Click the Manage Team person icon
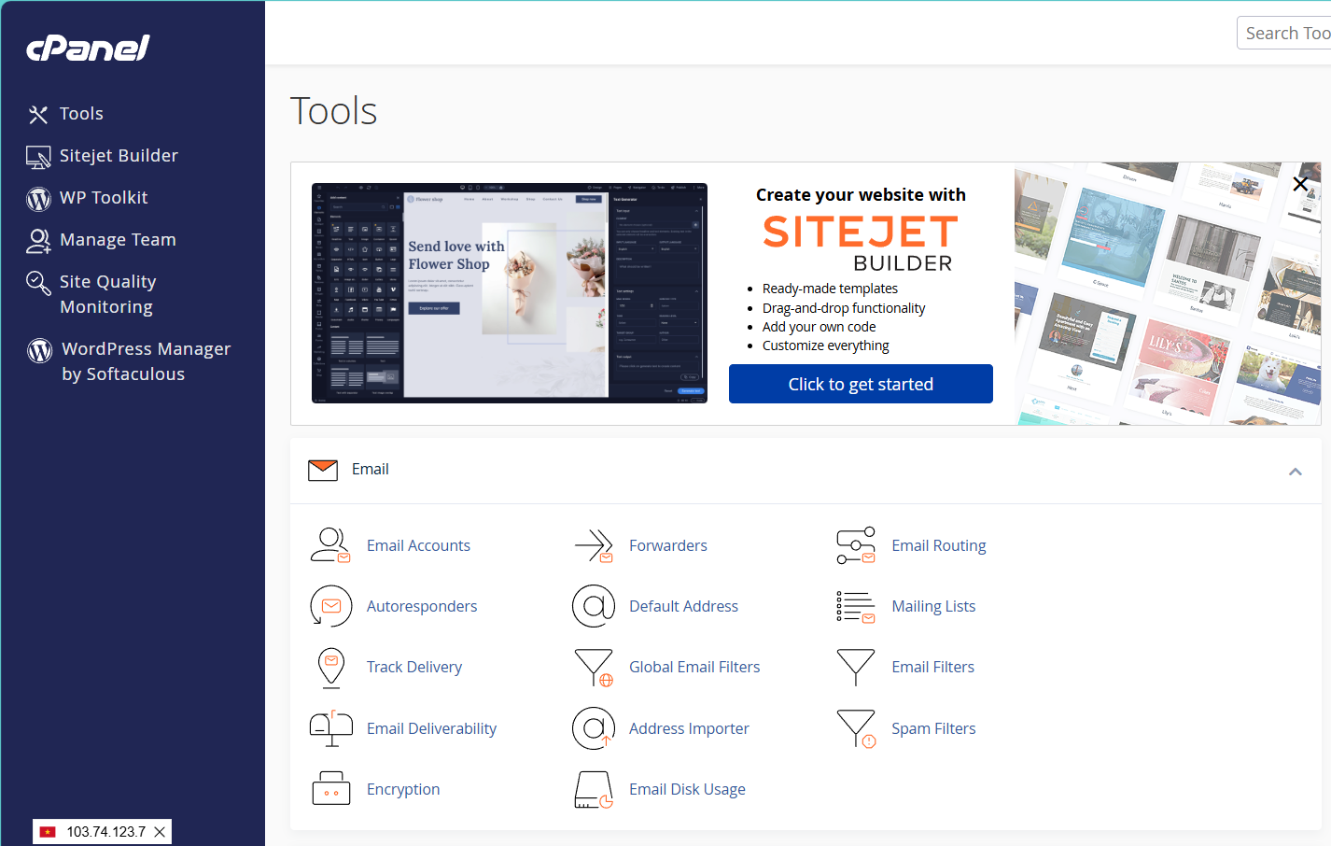Screen dimensions: 1331x846 (38, 241)
